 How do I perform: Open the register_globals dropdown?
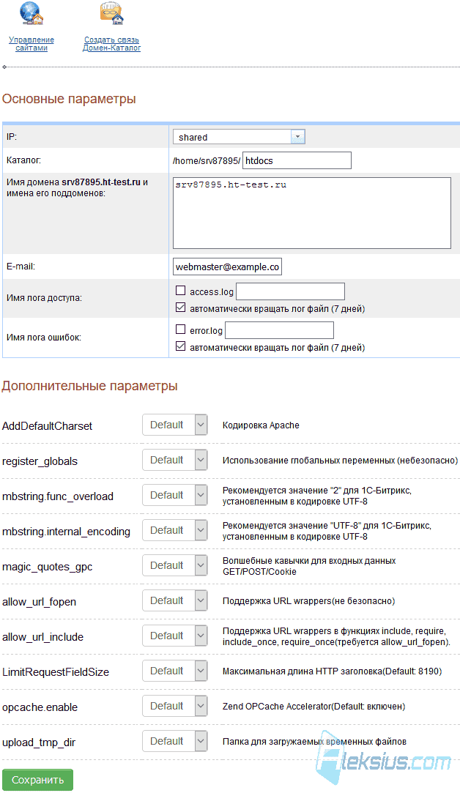pyautogui.click(x=175, y=460)
